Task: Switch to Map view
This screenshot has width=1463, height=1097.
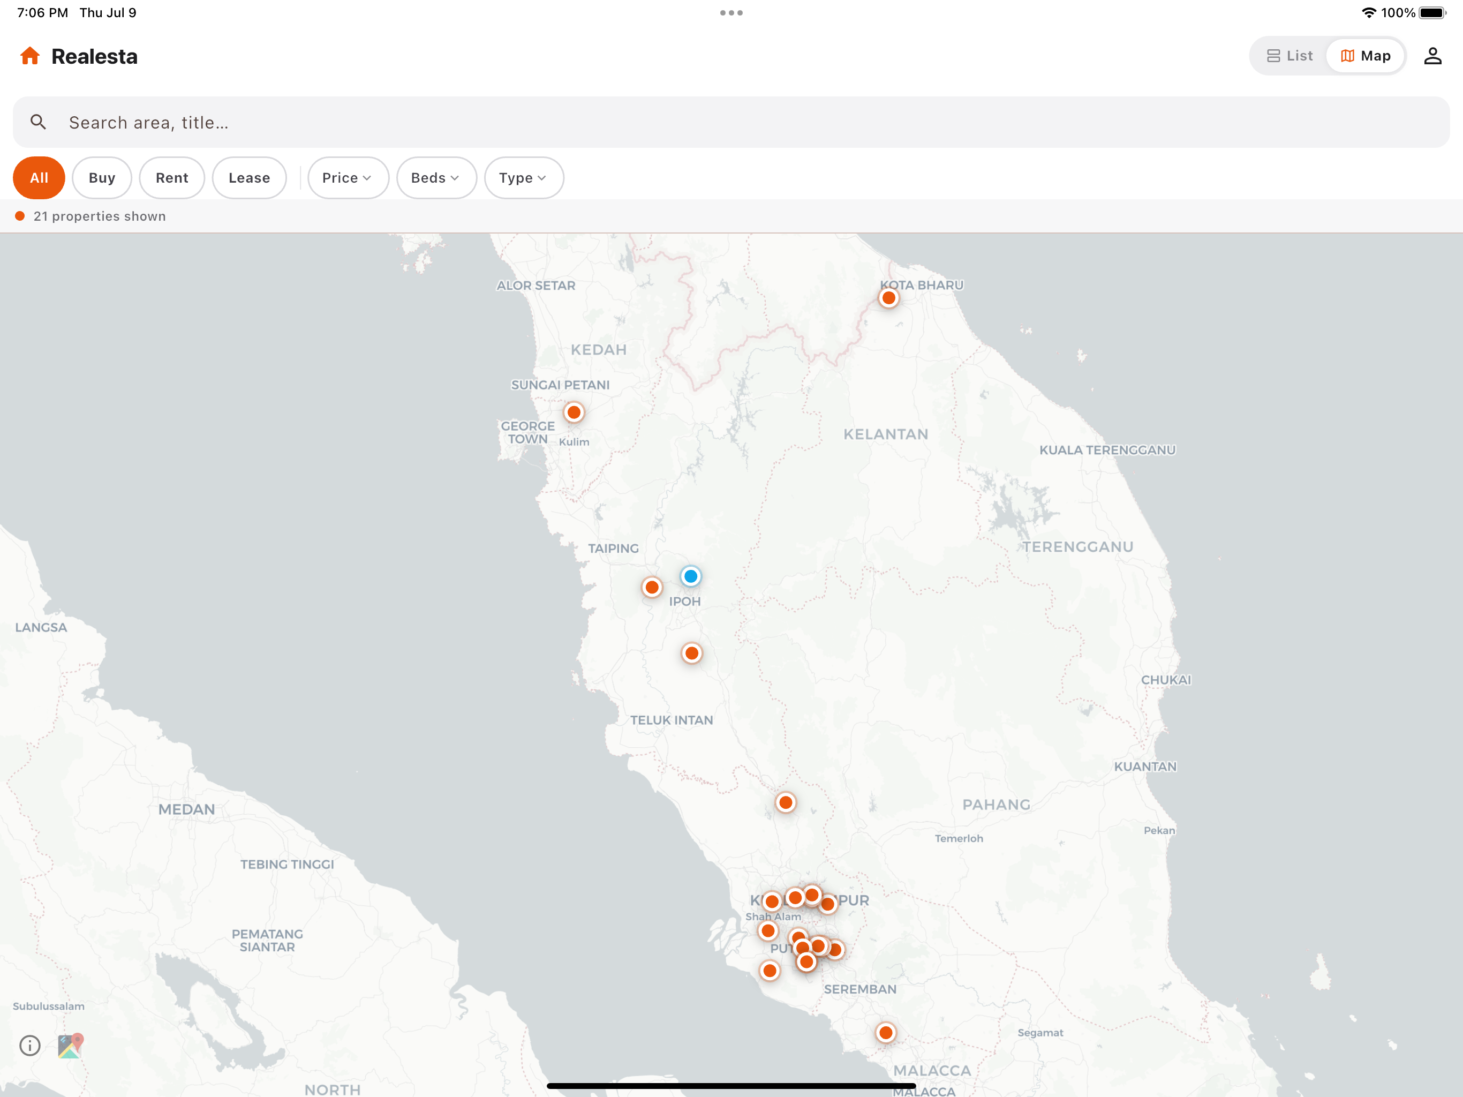Action: [x=1365, y=56]
